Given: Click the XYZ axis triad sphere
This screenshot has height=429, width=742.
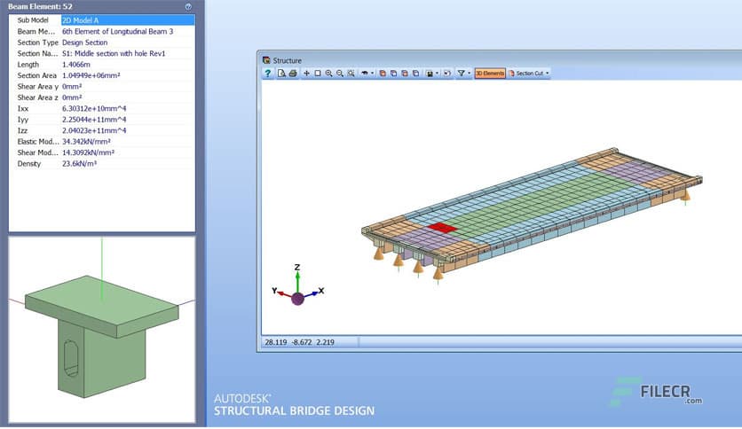Looking at the screenshot, I should point(297,299).
